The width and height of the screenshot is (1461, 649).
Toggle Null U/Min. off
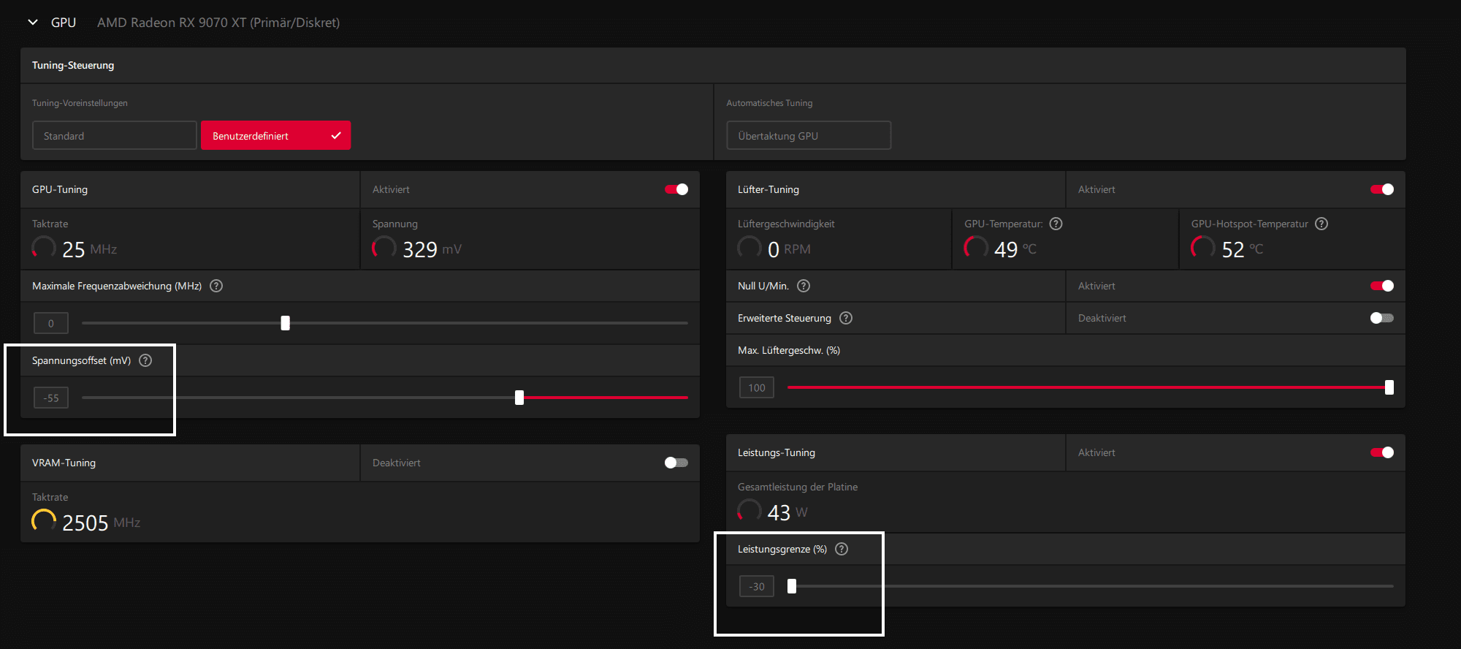coord(1382,286)
